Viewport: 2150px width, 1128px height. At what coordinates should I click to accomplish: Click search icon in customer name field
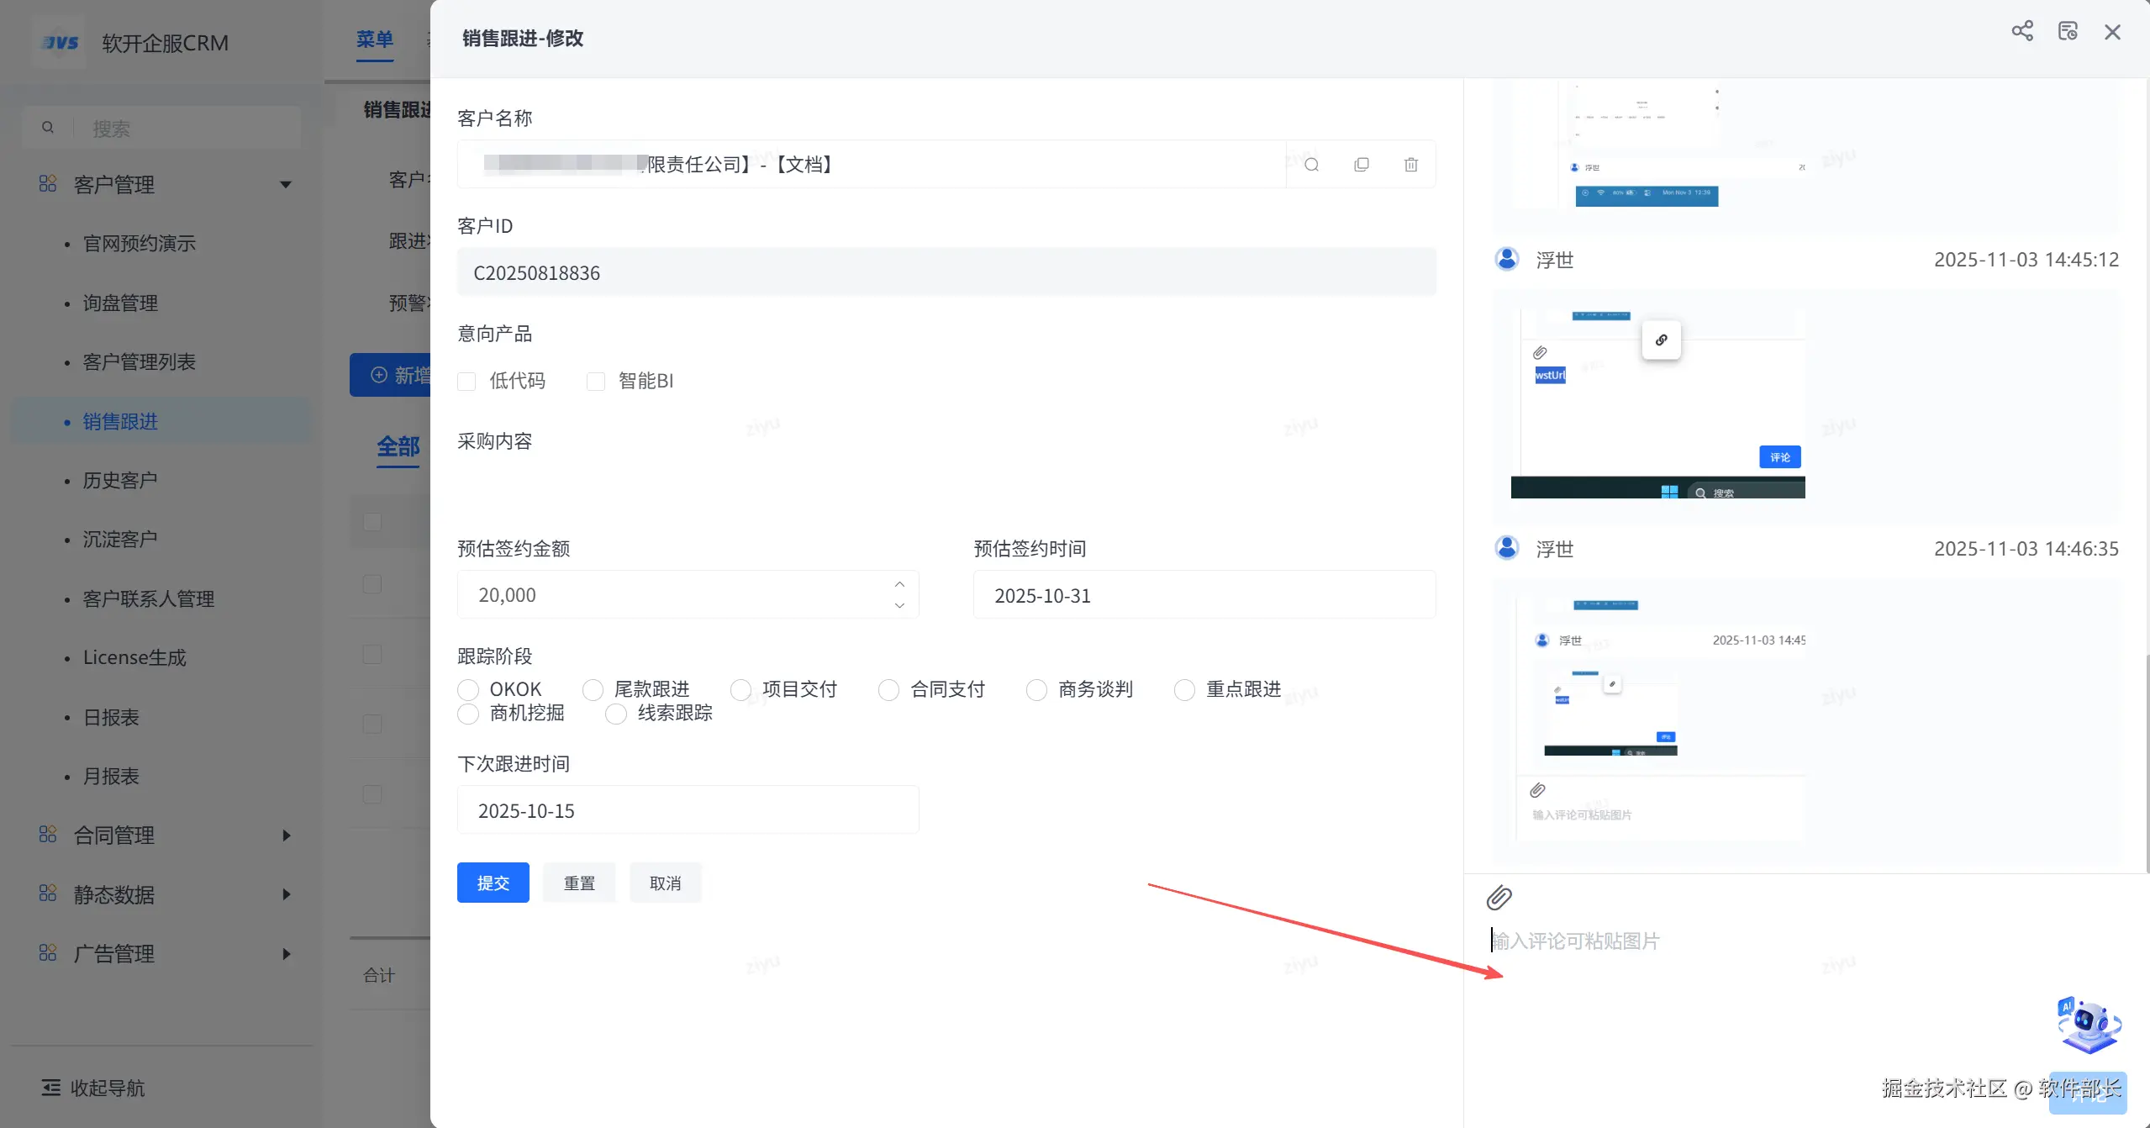click(x=1311, y=165)
